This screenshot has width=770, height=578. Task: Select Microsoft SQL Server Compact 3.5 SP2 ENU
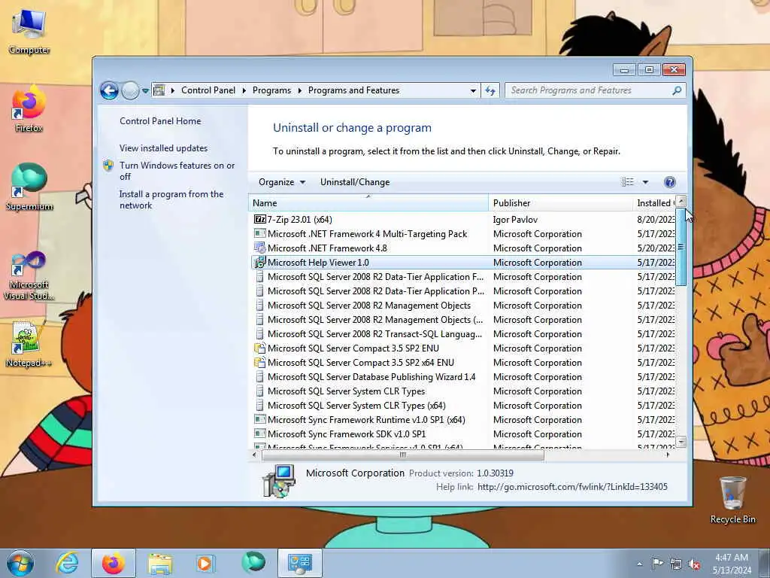point(463,348)
